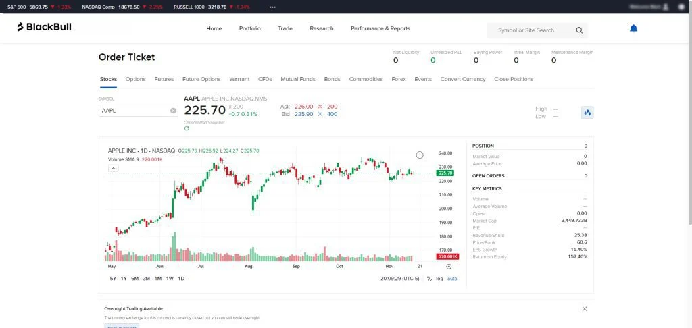This screenshot has height=328, width=692.
Task: Expand the ticker bar more dots
Action: pyautogui.click(x=273, y=7)
